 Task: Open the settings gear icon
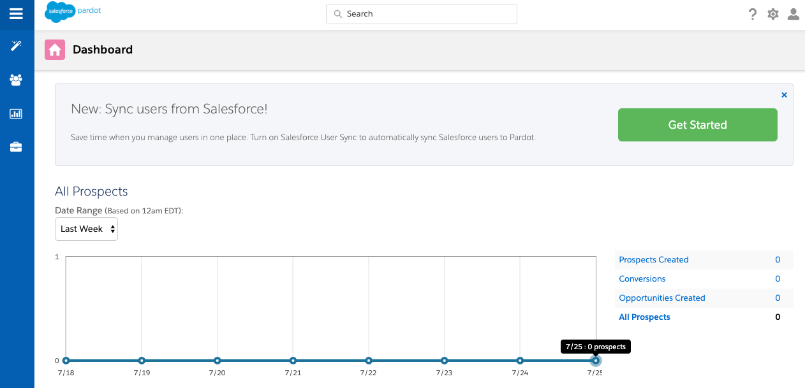tap(773, 14)
